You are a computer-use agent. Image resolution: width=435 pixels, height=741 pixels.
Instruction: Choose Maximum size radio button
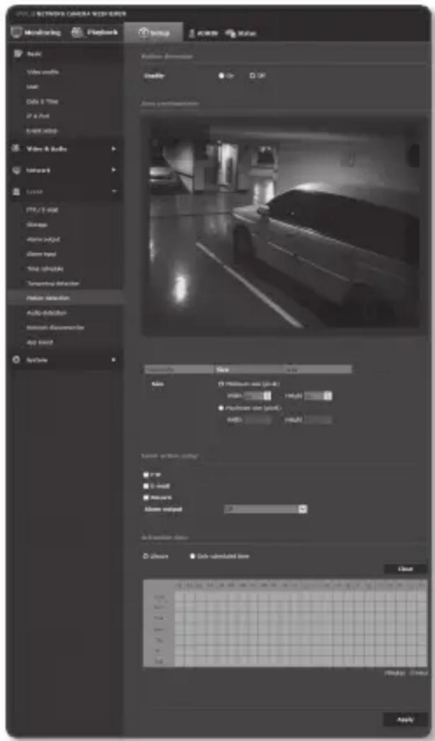tap(221, 408)
